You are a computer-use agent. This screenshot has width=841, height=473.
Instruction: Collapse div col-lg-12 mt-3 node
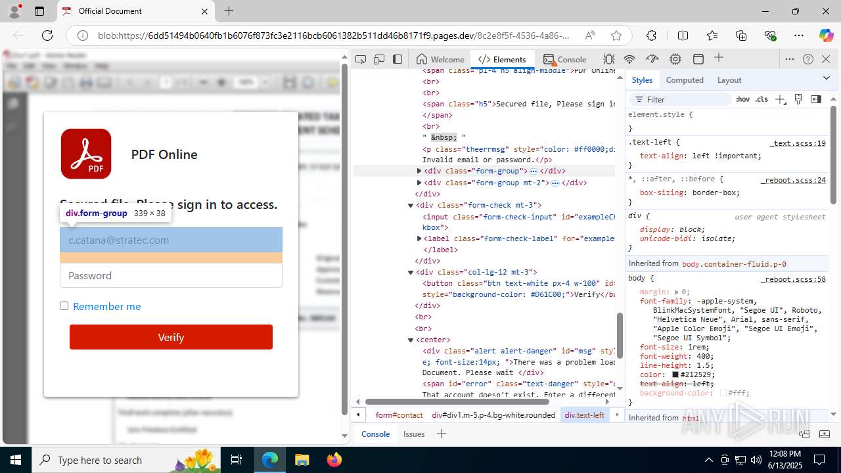[411, 272]
